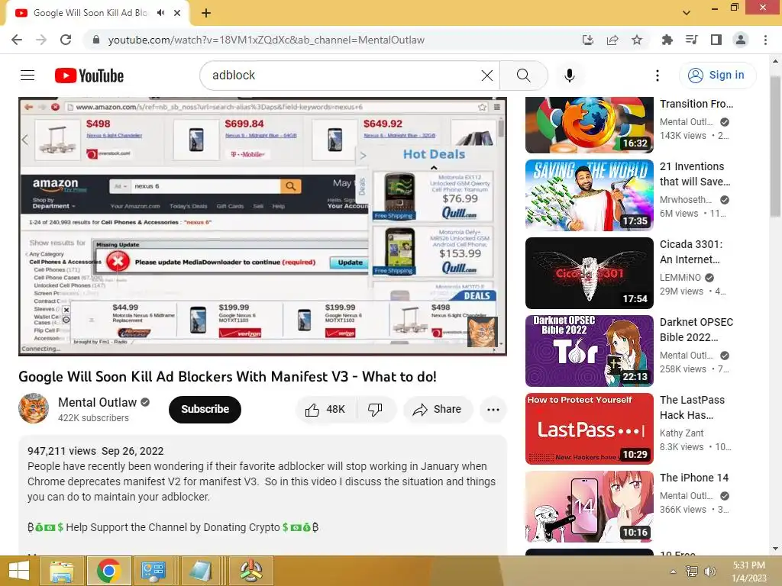Open YouTube settings three-dot menu

click(658, 76)
